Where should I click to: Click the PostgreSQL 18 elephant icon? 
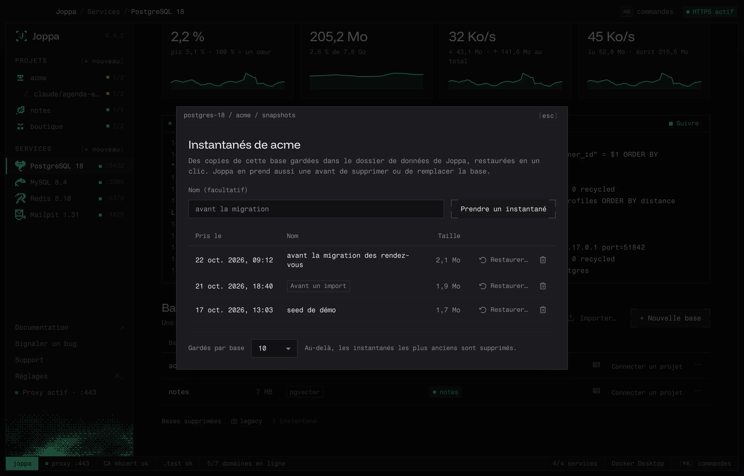20,166
